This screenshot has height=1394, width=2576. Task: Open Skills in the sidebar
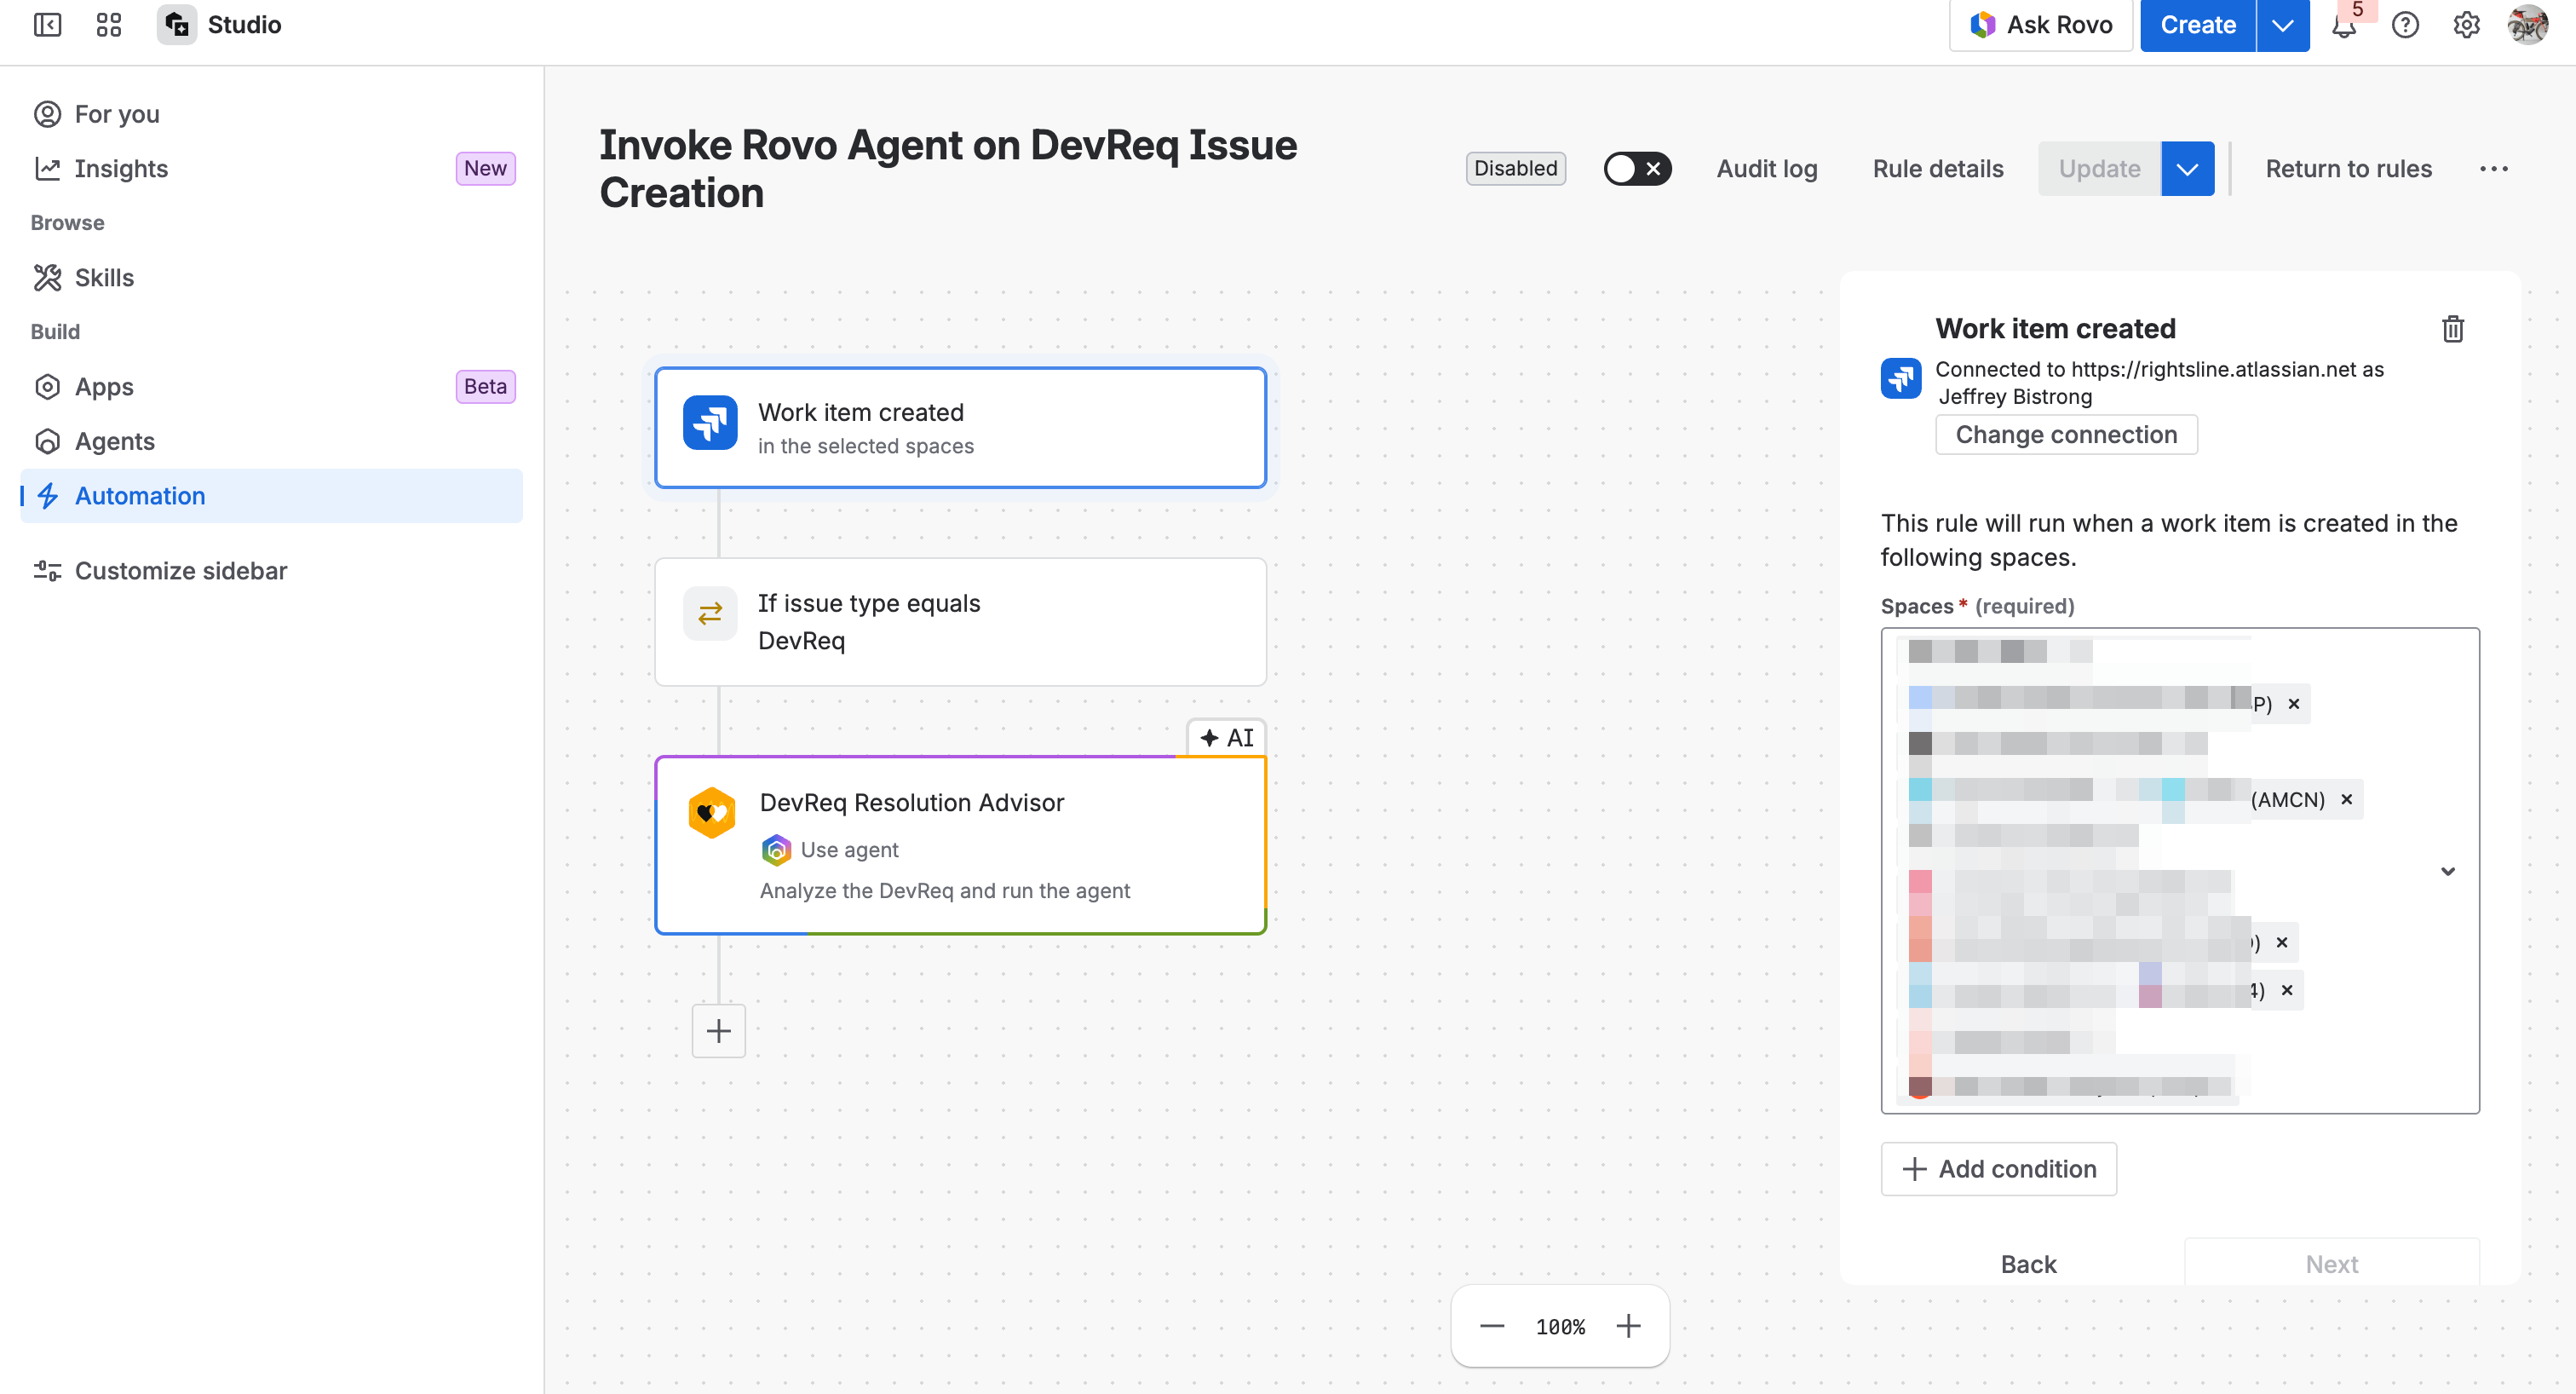[271, 278]
